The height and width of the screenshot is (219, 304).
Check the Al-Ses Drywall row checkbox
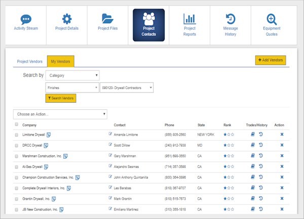(17, 167)
